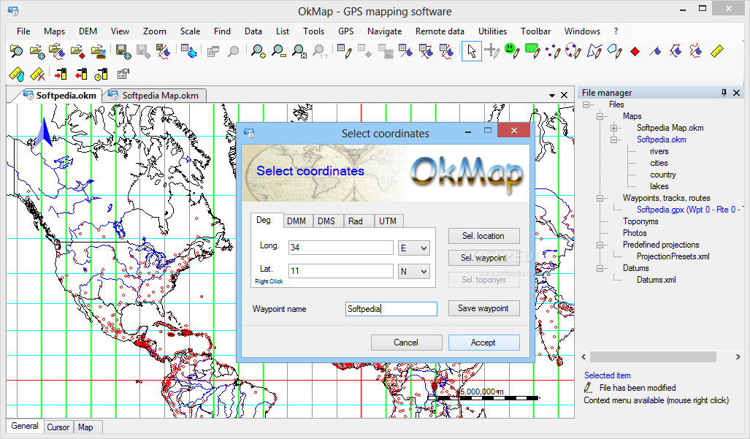Click the Sel. waypoint button
750x439 pixels.
483,258
